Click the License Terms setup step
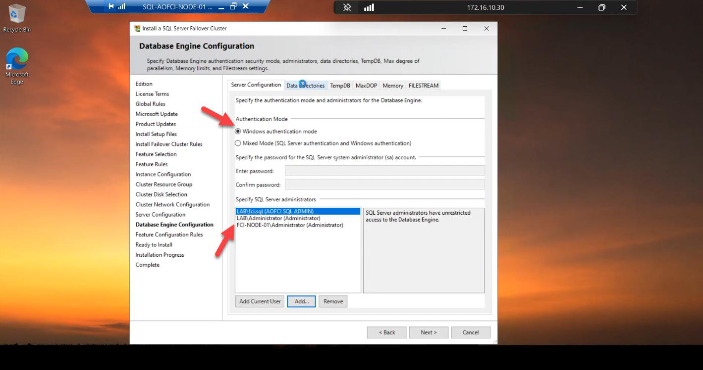Image resolution: width=703 pixels, height=370 pixels. [152, 94]
